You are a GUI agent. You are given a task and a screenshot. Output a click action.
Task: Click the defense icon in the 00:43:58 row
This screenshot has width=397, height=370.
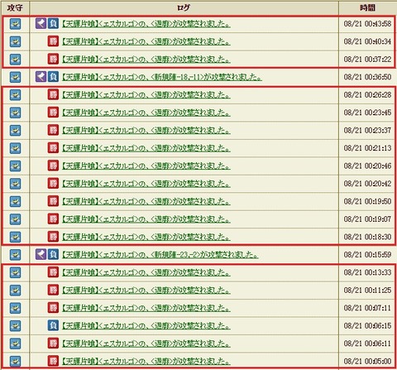click(15, 24)
